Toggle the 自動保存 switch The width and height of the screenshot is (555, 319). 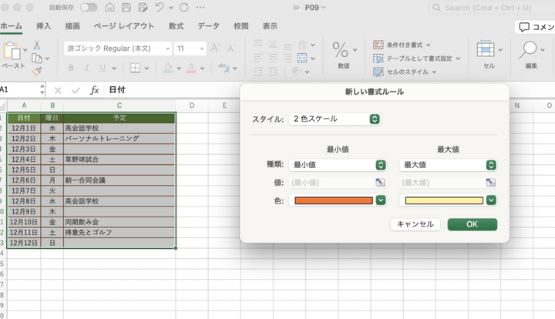[89, 8]
